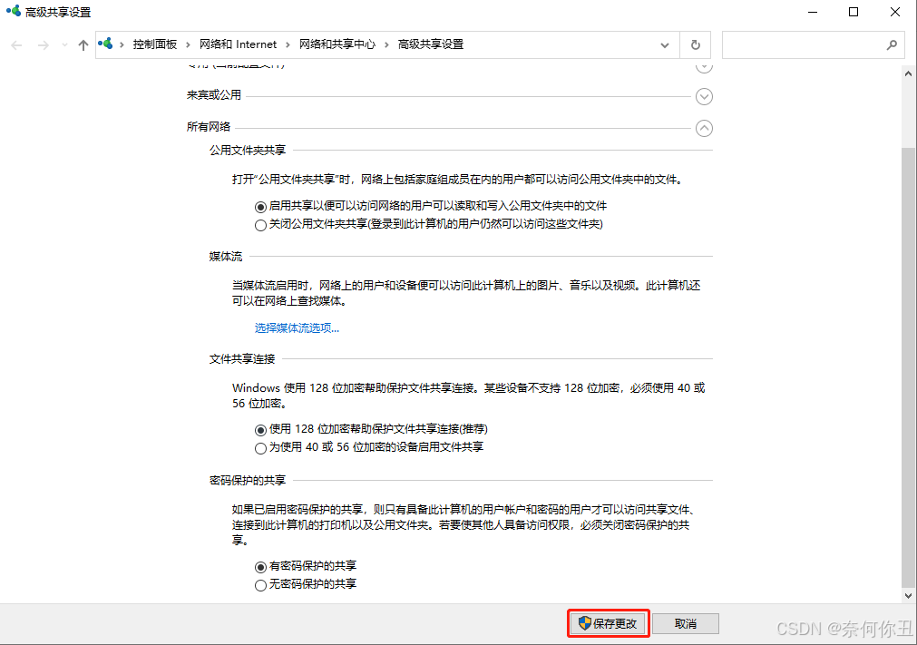This screenshot has width=917, height=645.
Task: Select 无密码保护的共享 radio option
Action: tap(261, 585)
